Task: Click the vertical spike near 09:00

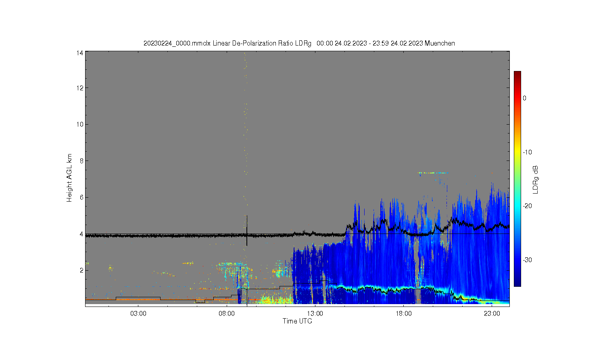Action: click(247, 231)
